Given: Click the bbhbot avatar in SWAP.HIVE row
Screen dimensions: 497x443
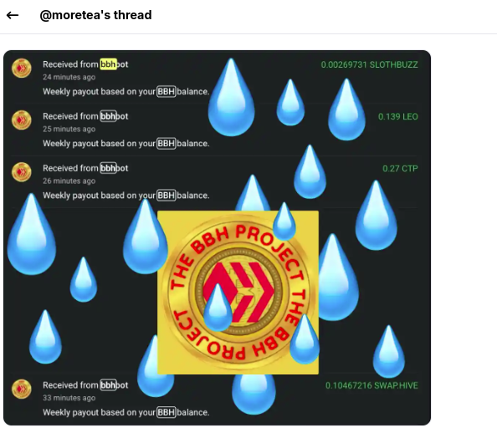Looking at the screenshot, I should [22, 389].
